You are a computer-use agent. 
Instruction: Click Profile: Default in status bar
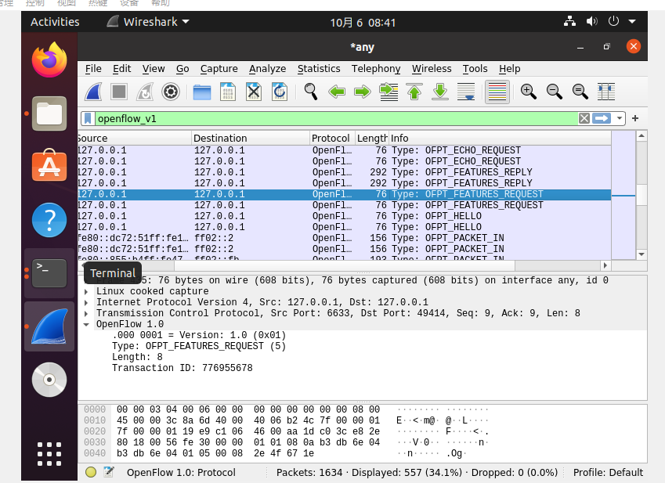tap(608, 472)
